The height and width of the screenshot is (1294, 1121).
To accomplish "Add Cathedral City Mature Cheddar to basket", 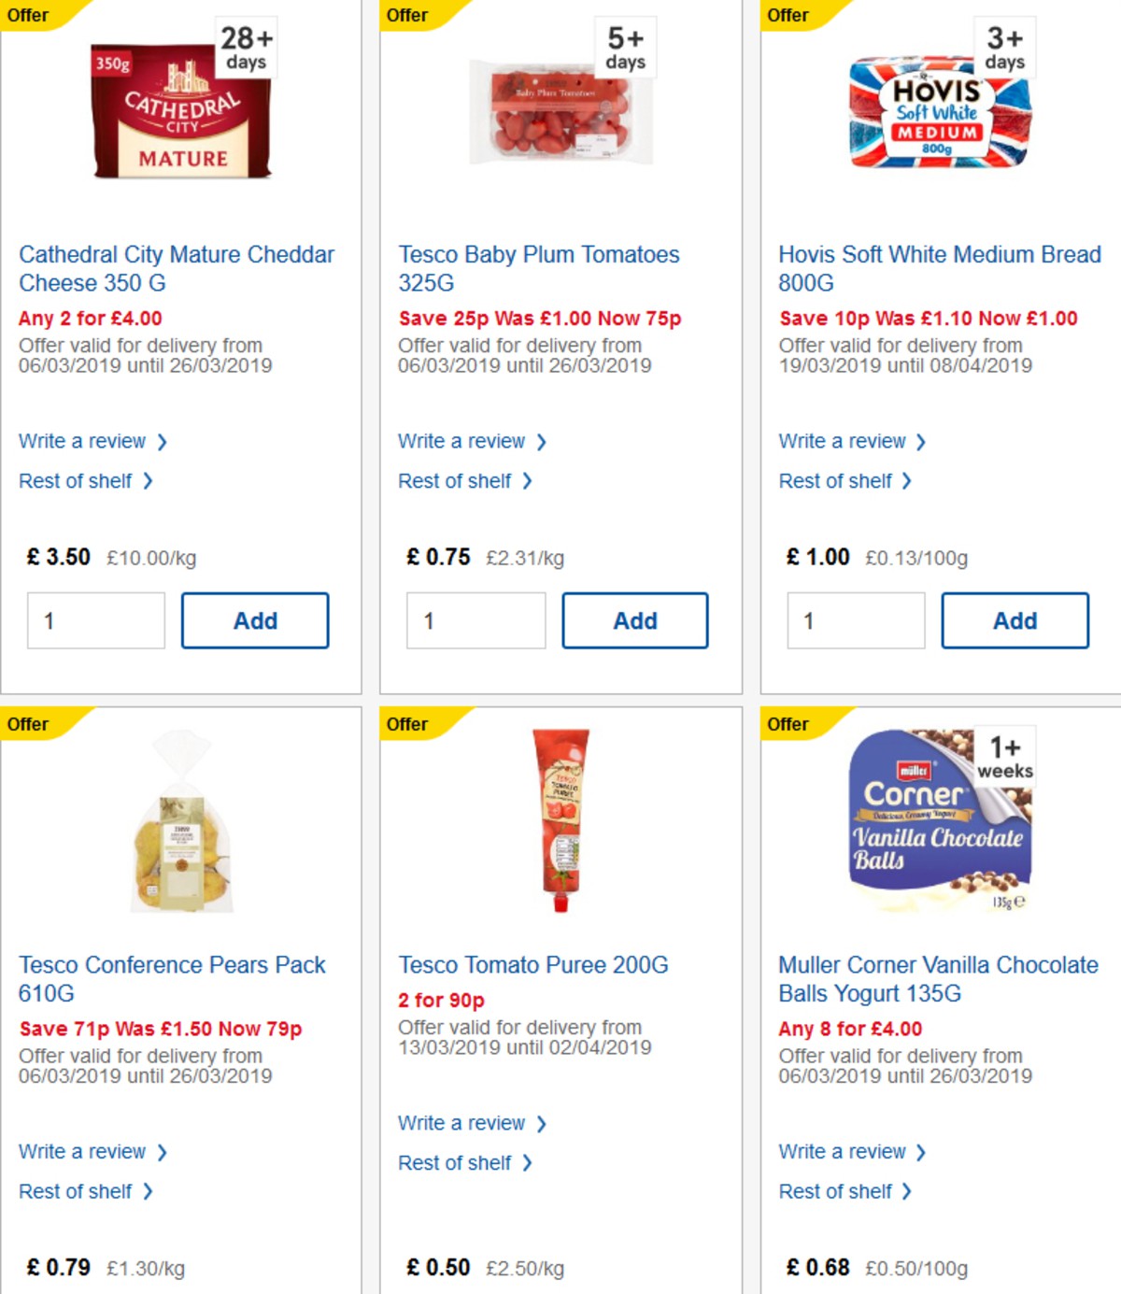I will click(255, 619).
